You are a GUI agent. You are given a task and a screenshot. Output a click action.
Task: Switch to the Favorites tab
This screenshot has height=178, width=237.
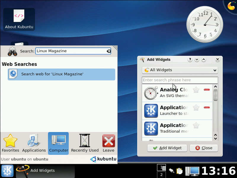[10, 143]
